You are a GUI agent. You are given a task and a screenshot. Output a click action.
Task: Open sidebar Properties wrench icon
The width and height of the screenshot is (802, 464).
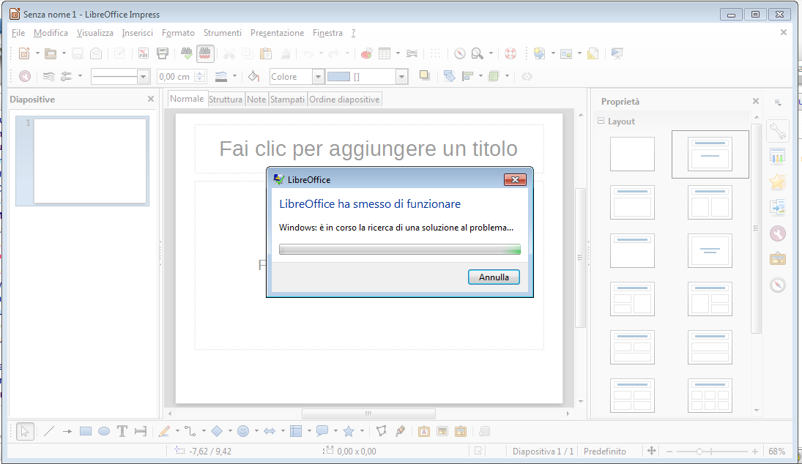[x=777, y=131]
